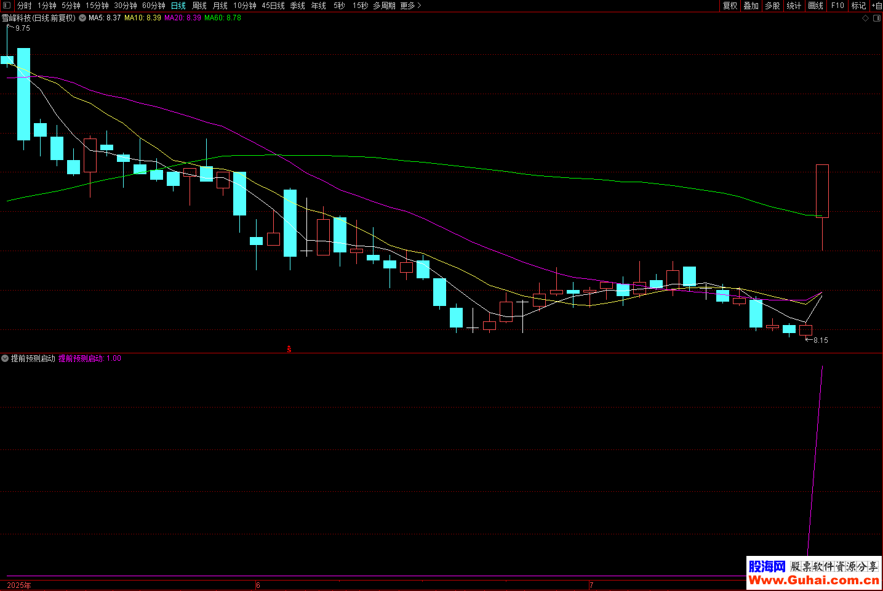883x591 pixels.
Task: Open the 画线 drawing tools
Action: point(816,6)
